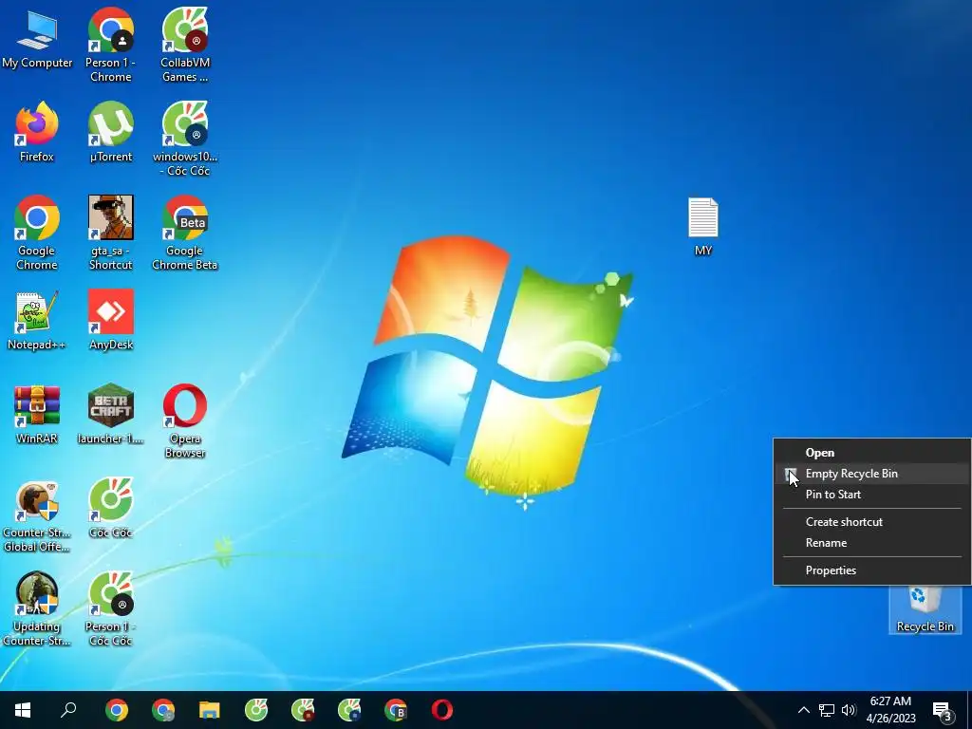Open the volume speaker tray icon
972x729 pixels.
[x=849, y=710]
